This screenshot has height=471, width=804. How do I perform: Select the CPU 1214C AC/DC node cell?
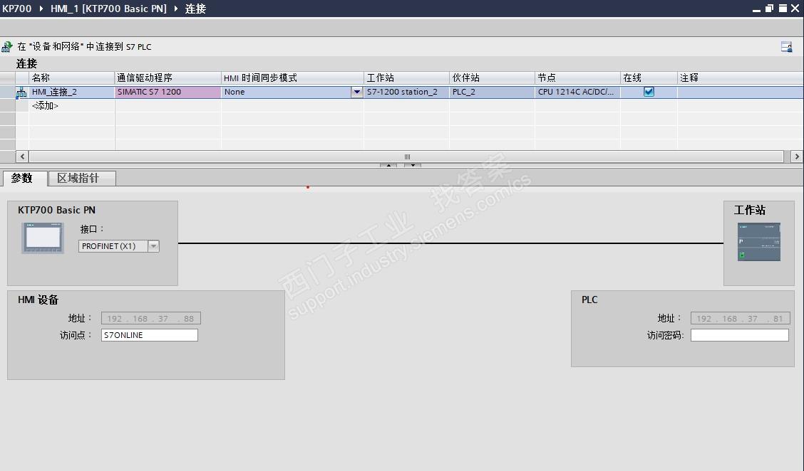tap(577, 92)
